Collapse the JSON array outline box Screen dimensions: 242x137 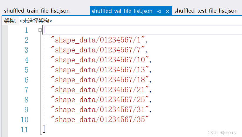[x=40, y=30]
